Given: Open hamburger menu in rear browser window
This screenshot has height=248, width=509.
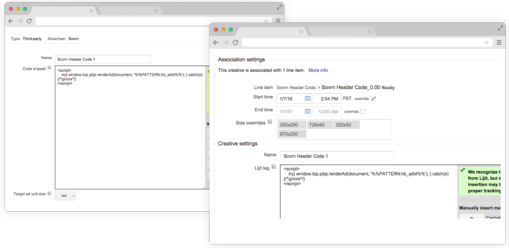Looking at the screenshot, I should pyautogui.click(x=278, y=21).
